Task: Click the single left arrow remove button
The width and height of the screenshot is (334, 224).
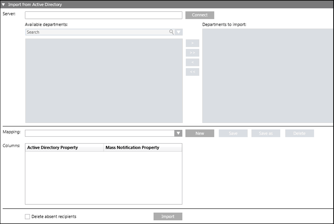Action: click(x=192, y=62)
